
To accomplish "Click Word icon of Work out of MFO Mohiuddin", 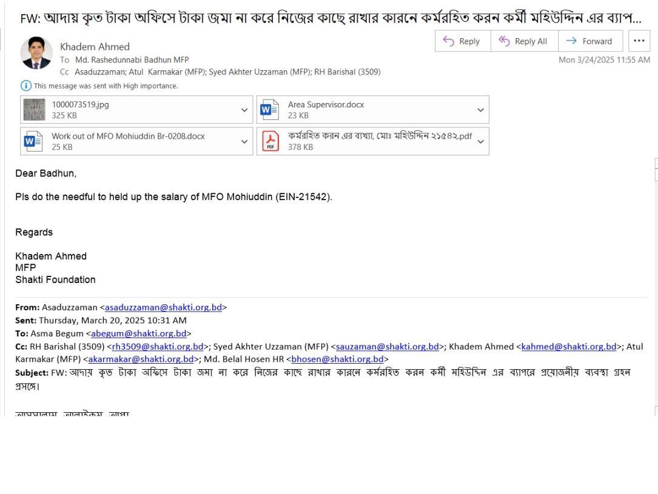I will [x=33, y=141].
